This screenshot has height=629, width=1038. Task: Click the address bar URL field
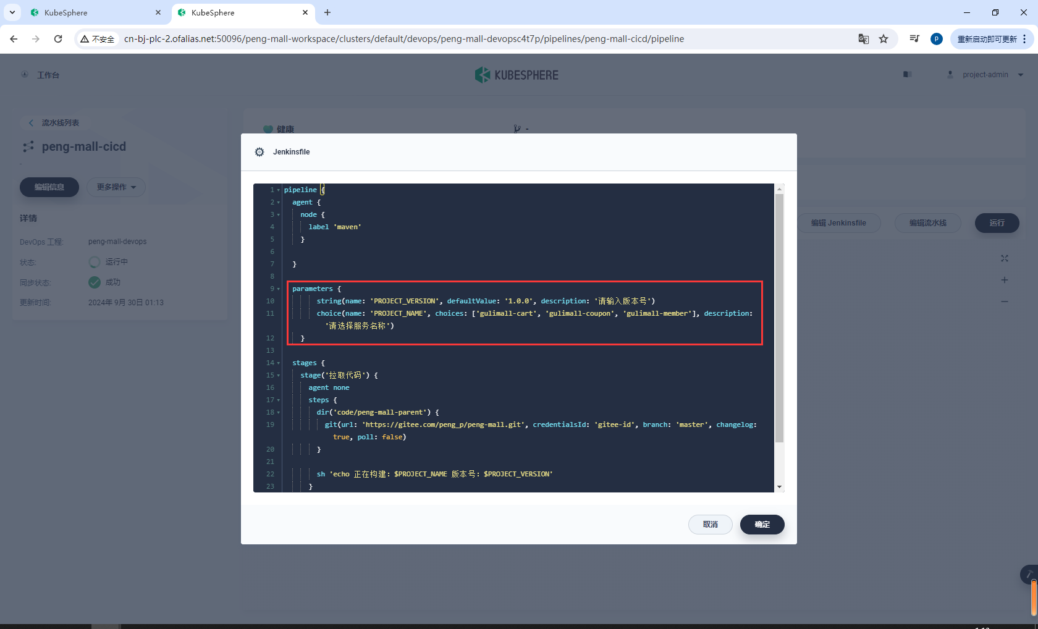[404, 39]
